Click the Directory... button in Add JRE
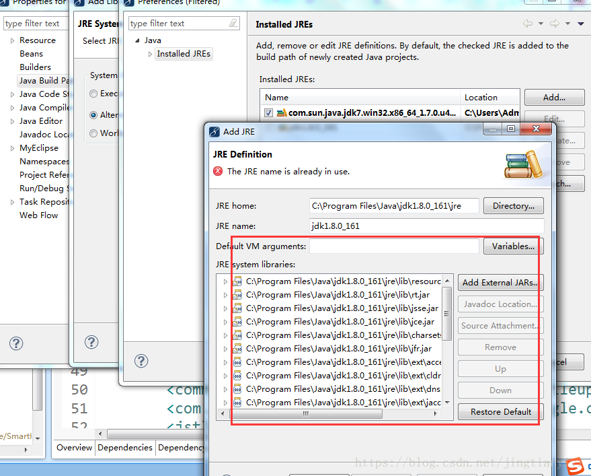 click(514, 206)
